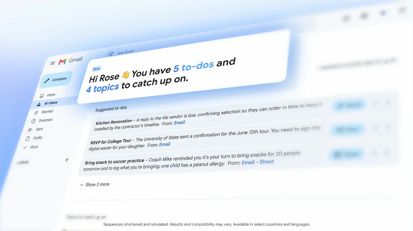Screen dimensions: 413x231
Task: Open the Sheet link for soccer practice snack
Action: pyautogui.click(x=266, y=162)
